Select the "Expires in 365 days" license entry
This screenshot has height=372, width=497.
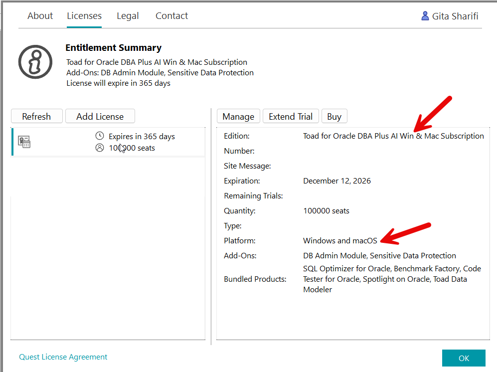[x=142, y=136]
